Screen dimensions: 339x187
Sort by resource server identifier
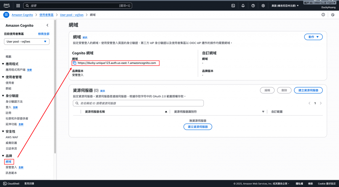[263, 112]
